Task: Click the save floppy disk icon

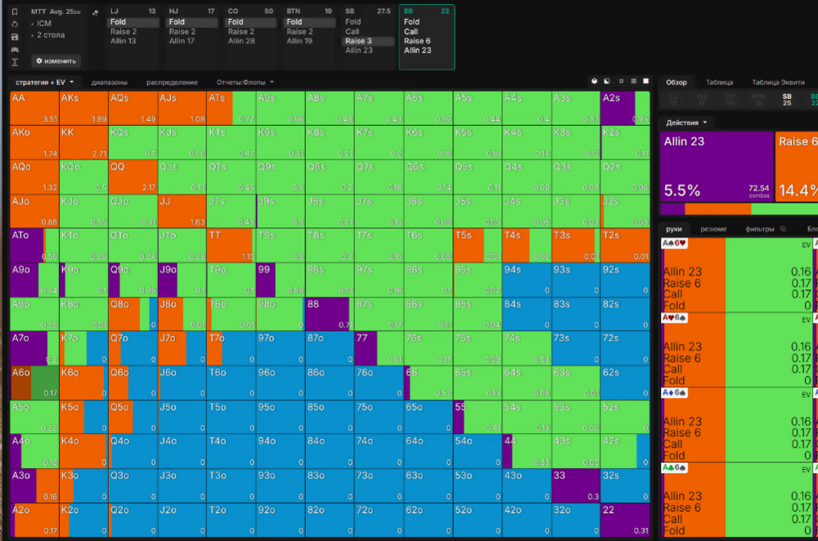Action: 16,37
